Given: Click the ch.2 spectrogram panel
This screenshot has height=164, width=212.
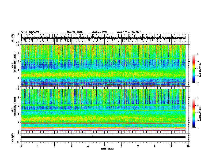Looking at the screenshot, I should pyautogui.click(x=103, y=110).
